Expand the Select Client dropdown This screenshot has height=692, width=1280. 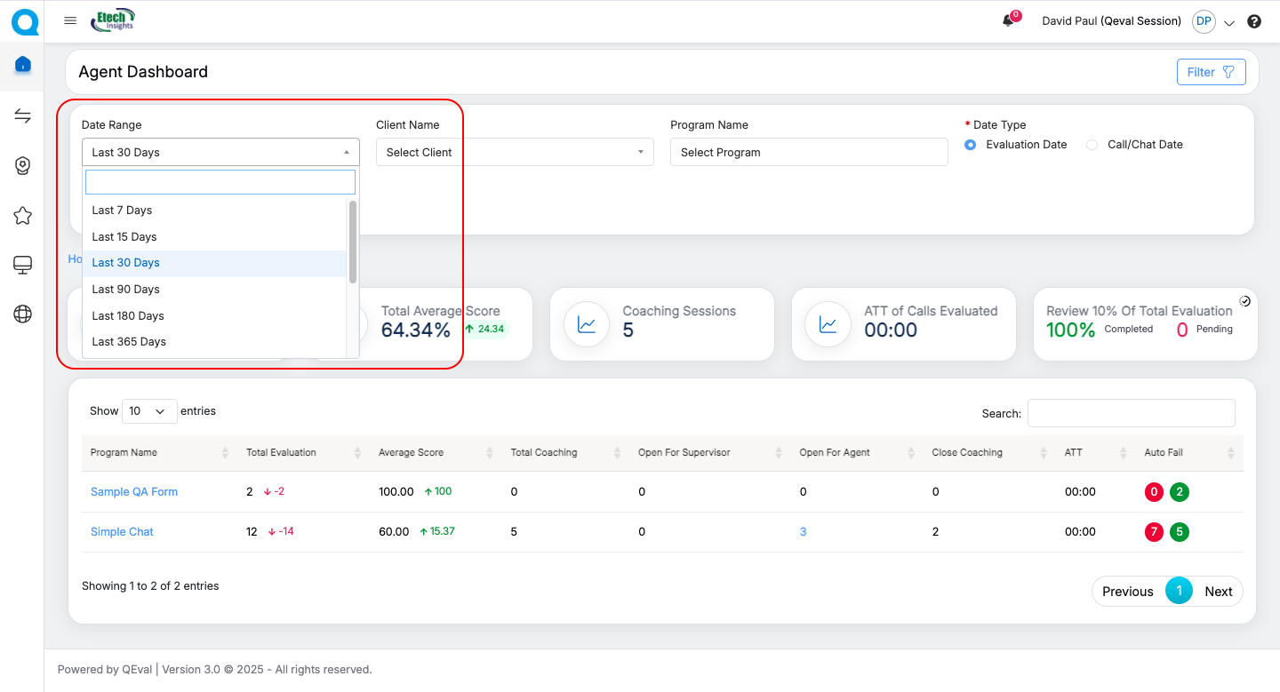[x=515, y=152]
